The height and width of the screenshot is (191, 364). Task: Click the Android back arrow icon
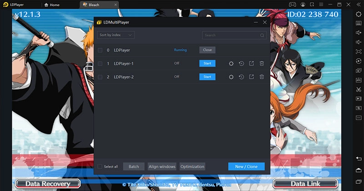click(x=359, y=159)
